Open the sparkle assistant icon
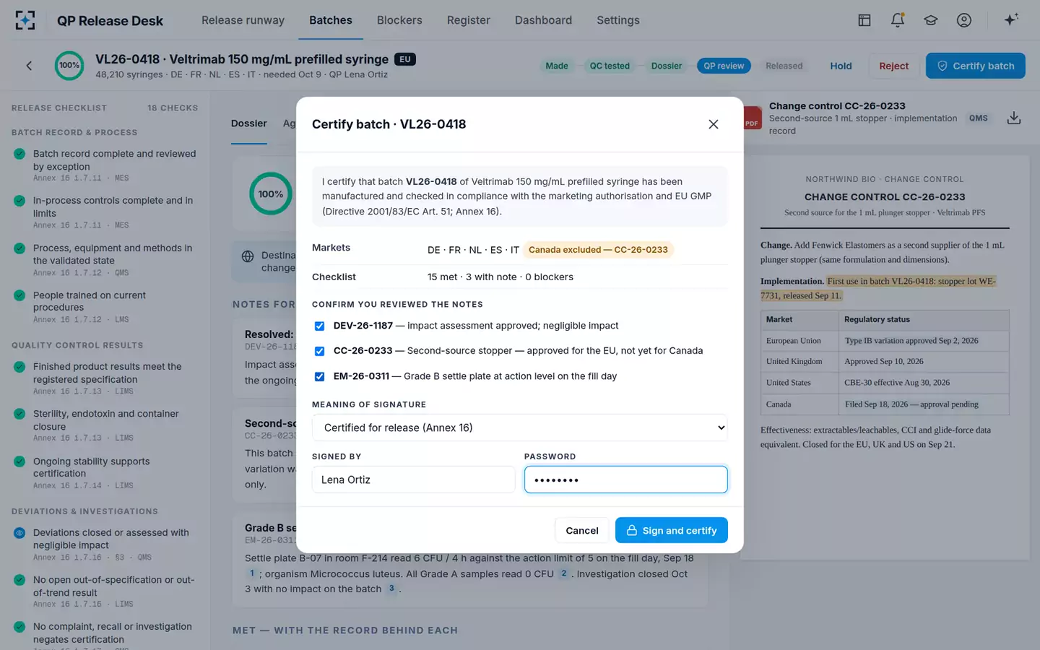 1011,19
